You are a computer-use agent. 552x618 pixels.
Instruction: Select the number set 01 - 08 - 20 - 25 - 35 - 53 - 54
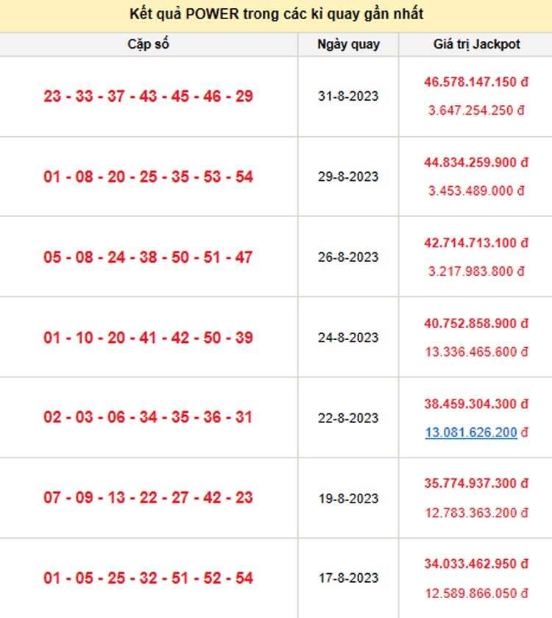148,177
